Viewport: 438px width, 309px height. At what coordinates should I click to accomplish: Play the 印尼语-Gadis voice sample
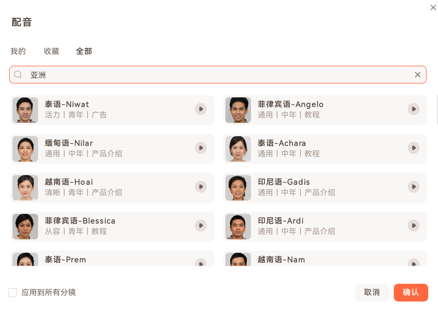pyautogui.click(x=414, y=187)
